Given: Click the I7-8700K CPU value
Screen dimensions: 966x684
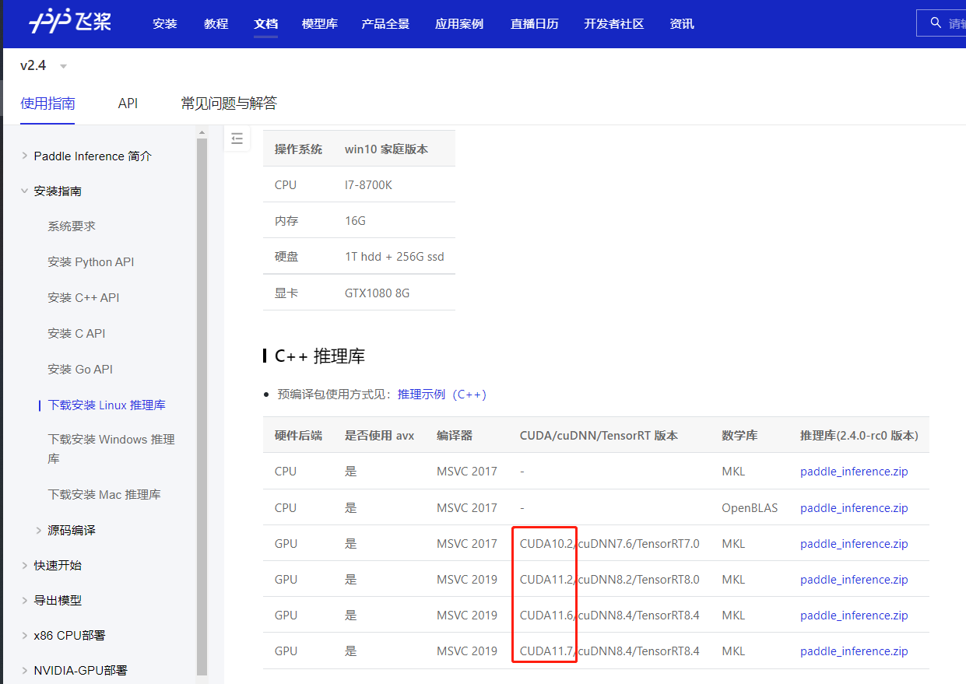Looking at the screenshot, I should [x=368, y=185].
